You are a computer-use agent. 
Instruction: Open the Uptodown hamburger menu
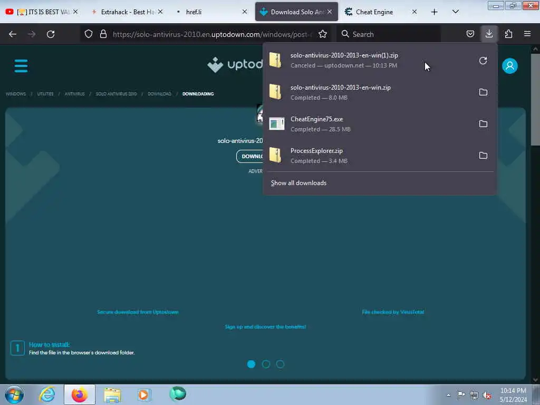point(21,66)
